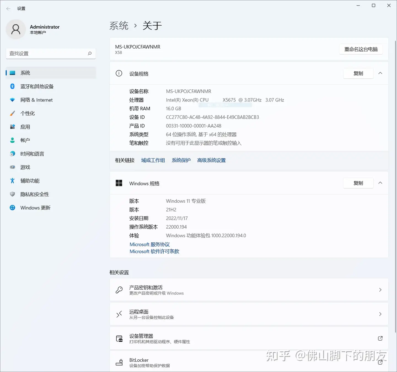
Task: Click the 设备 ID value text
Action: pos(212,117)
